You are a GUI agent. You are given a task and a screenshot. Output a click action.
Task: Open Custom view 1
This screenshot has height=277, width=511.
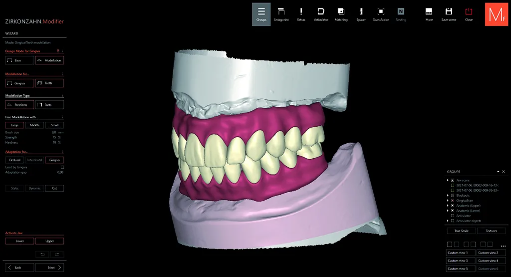pos(460,253)
